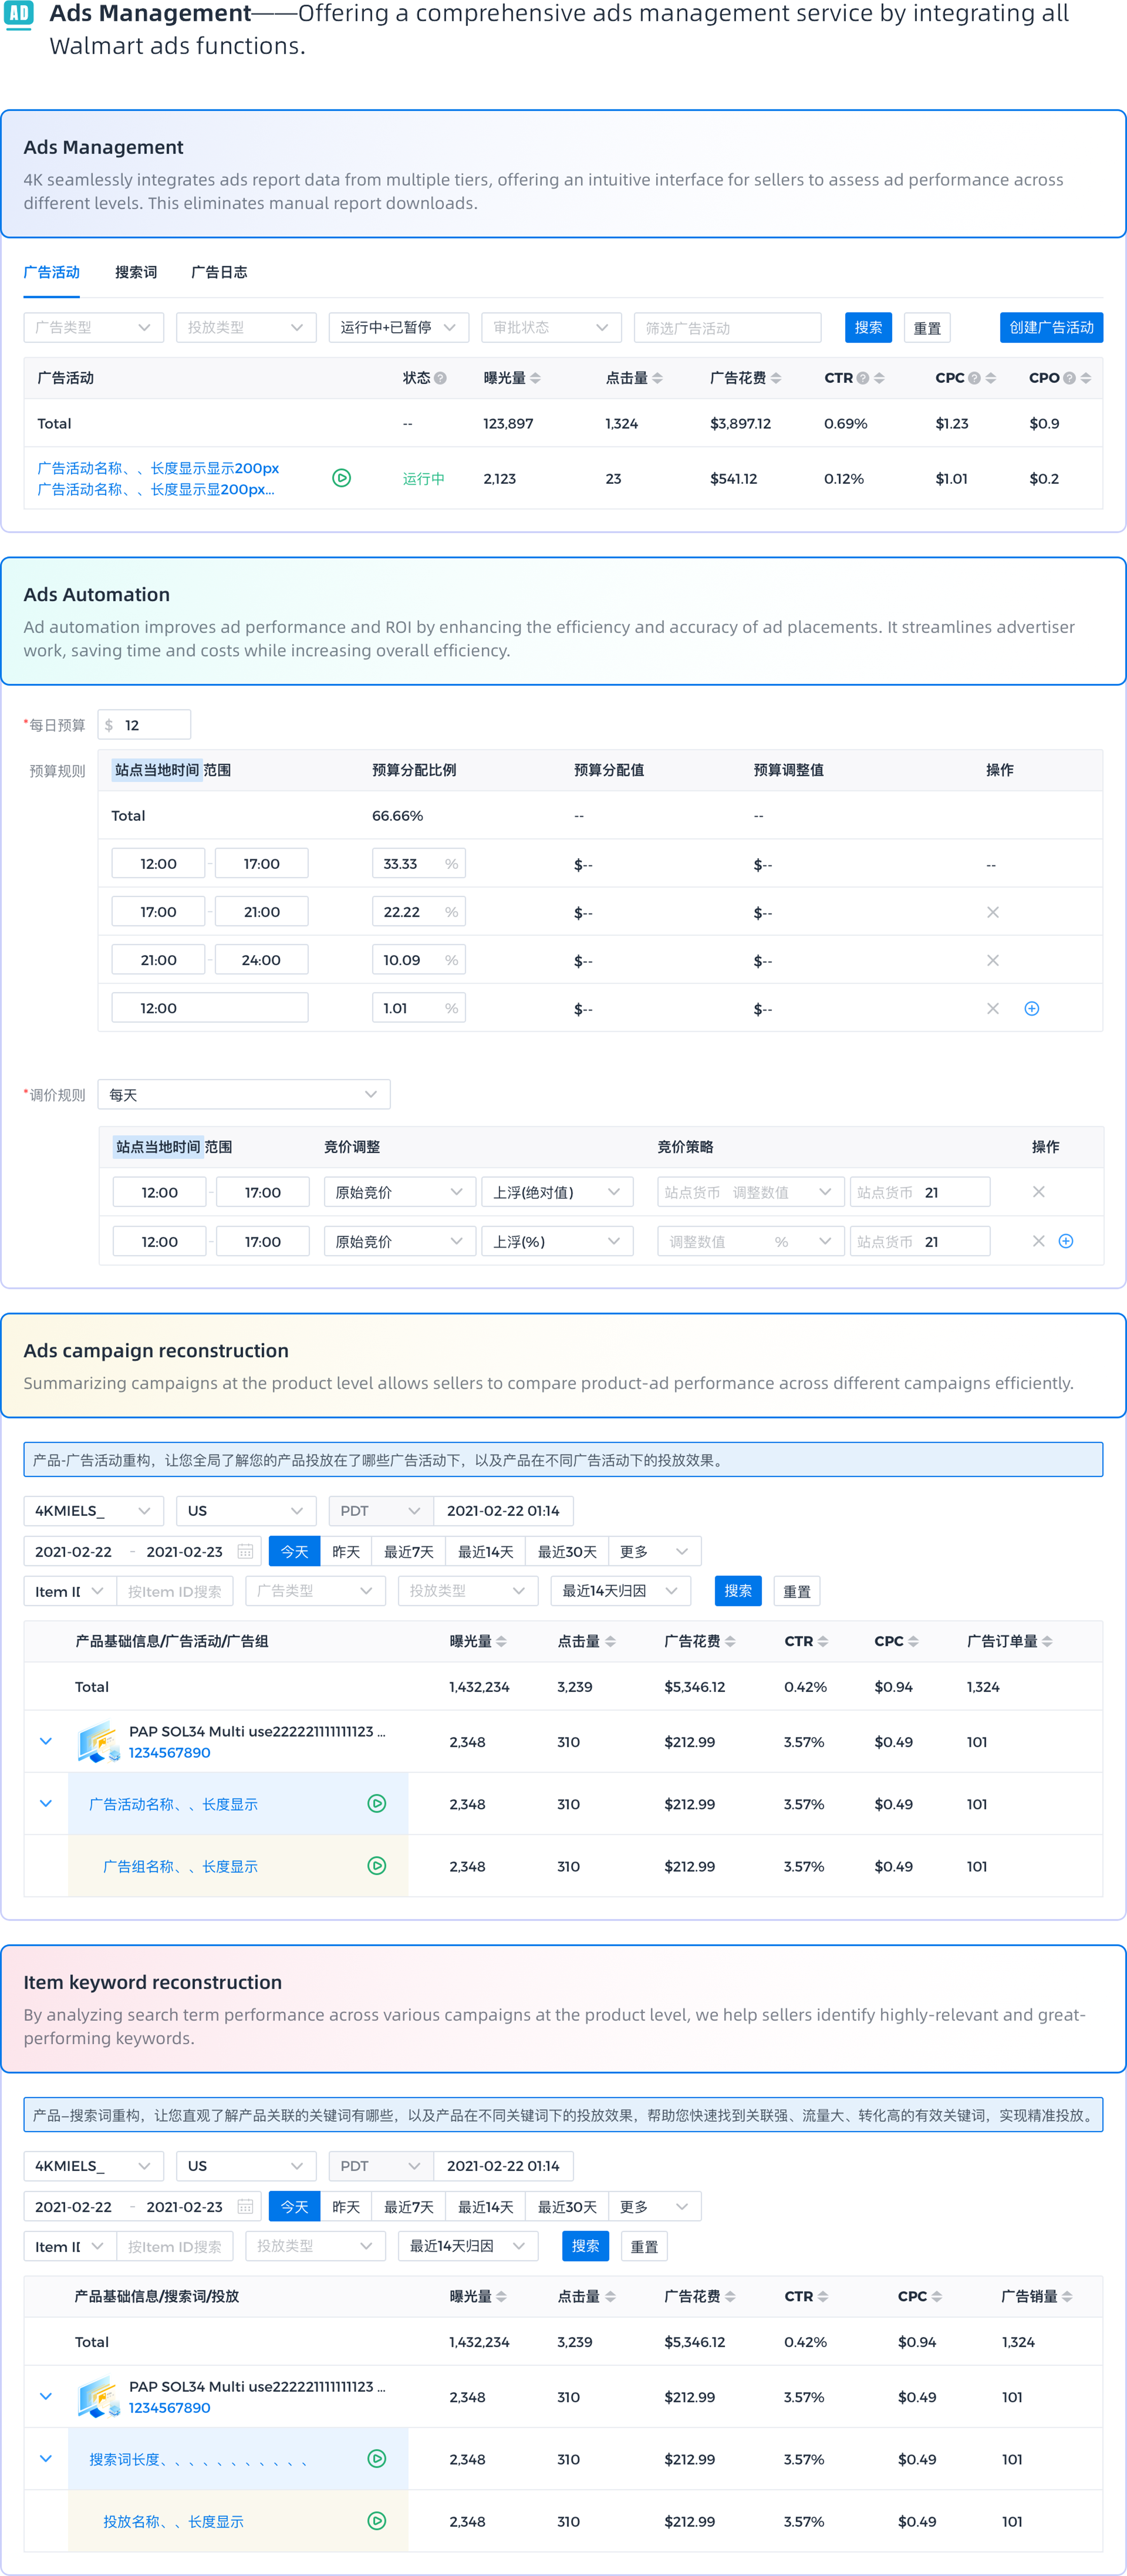The image size is (1127, 2576).
Task: Remove the 21:00–24:00 budget rule row
Action: (992, 960)
